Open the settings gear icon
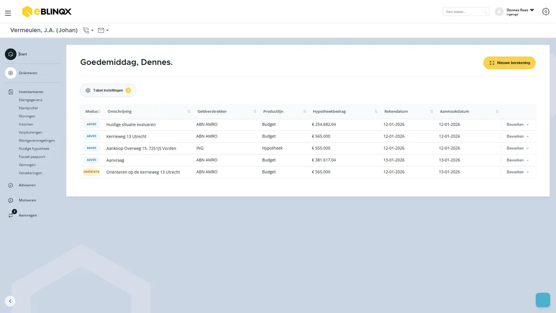The height and width of the screenshot is (313, 556). 546,12
